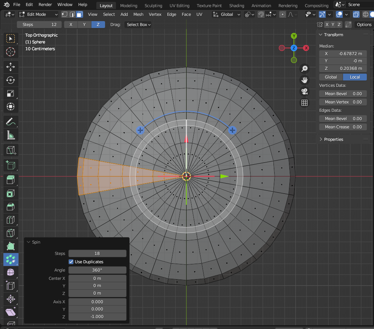Choose the 3D Cursor tool
Screen dimensions: 374x329
[11, 52]
